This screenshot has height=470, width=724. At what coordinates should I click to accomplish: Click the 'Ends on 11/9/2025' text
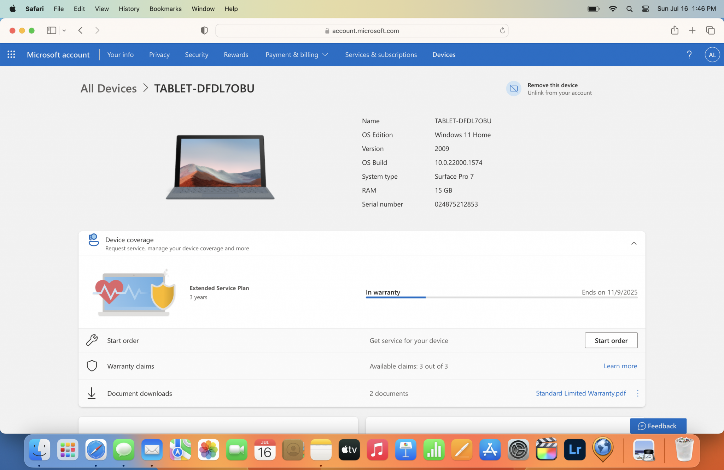pos(609,292)
